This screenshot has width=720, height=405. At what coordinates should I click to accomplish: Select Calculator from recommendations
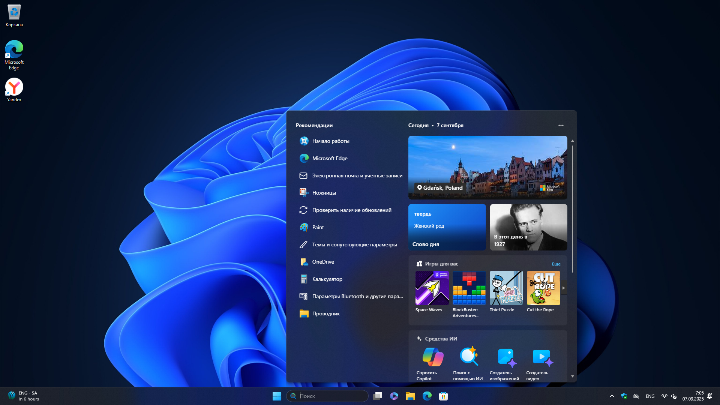click(327, 279)
